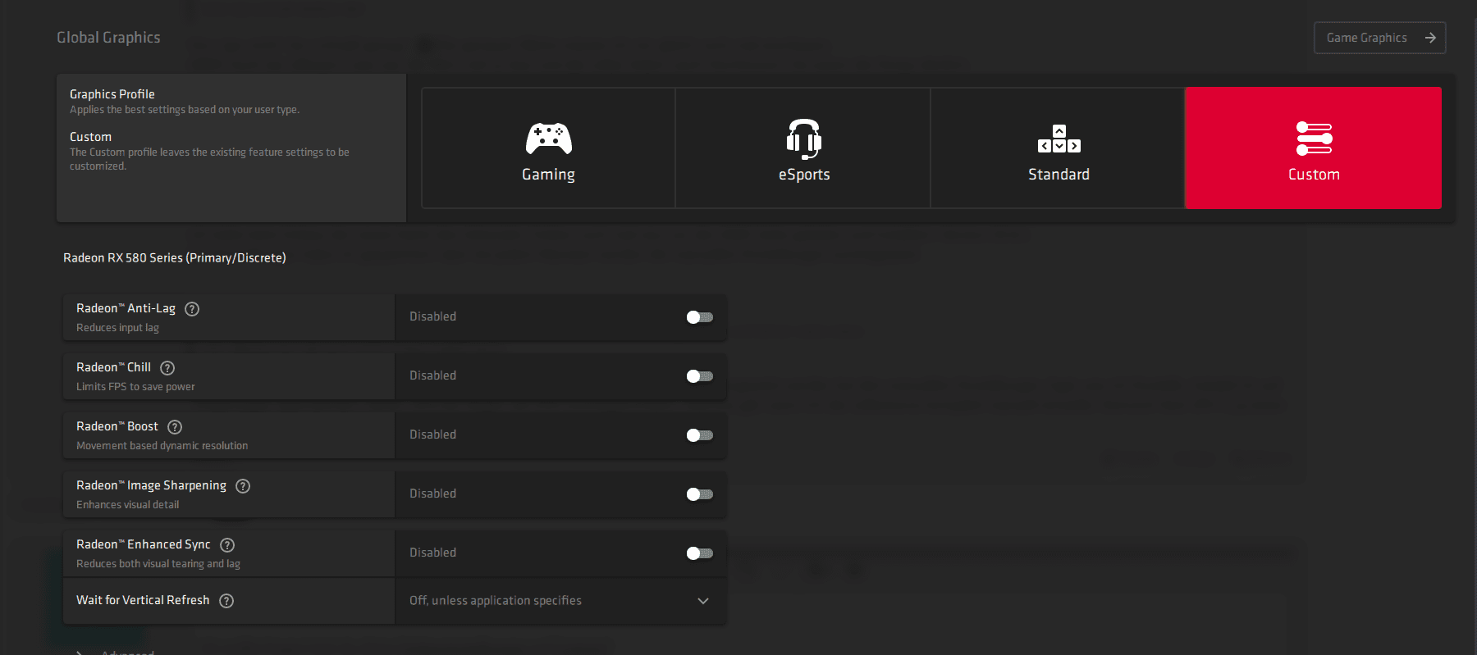Enable the Radeon Boost toggle
1477x655 pixels.
[700, 435]
